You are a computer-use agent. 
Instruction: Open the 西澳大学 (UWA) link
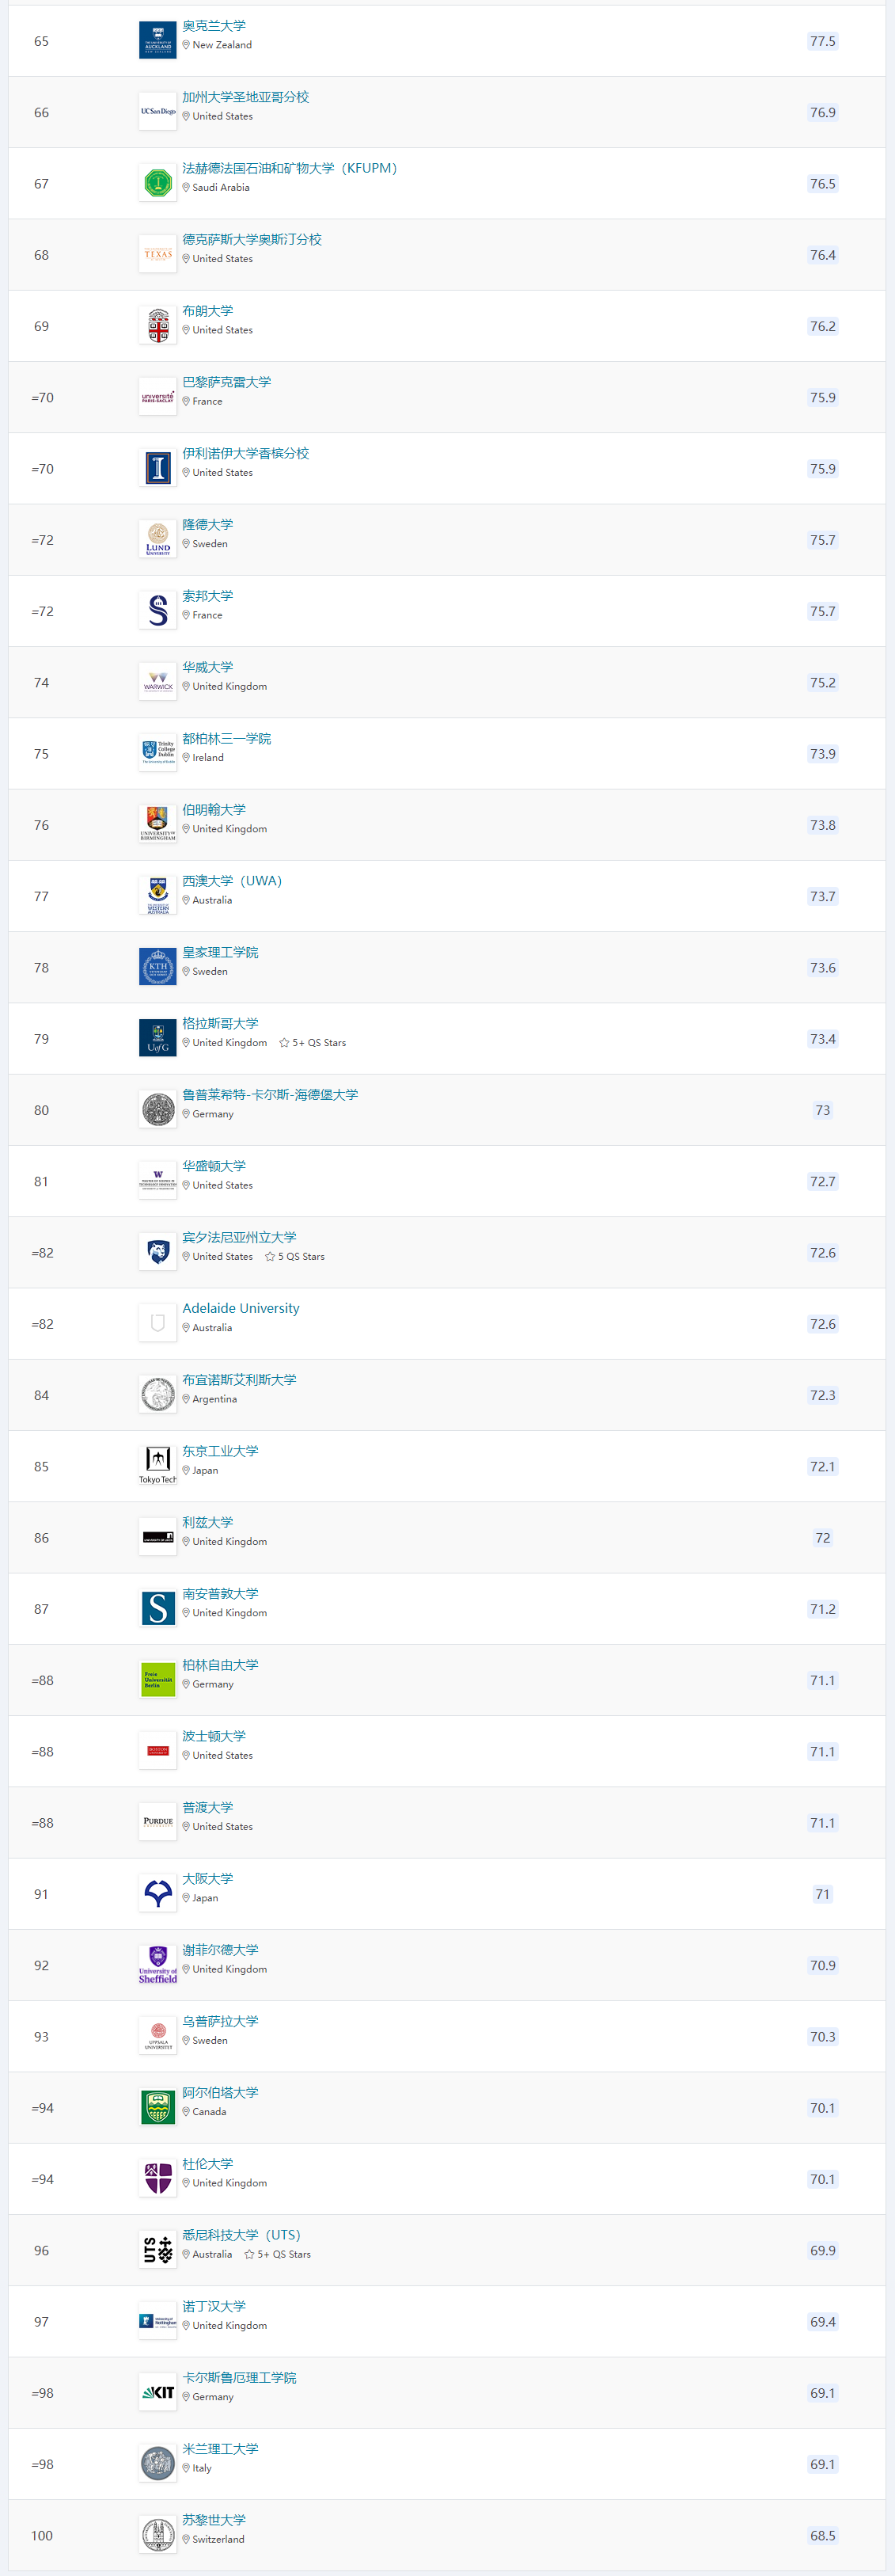[x=232, y=881]
